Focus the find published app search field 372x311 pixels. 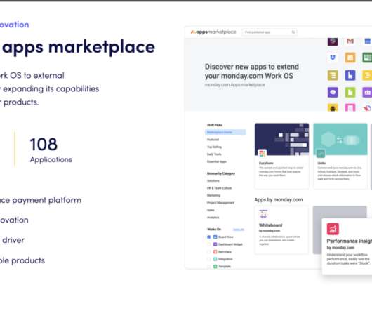[x=270, y=32]
